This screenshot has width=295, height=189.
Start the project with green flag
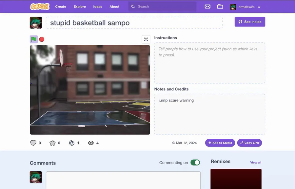pyautogui.click(x=34, y=39)
